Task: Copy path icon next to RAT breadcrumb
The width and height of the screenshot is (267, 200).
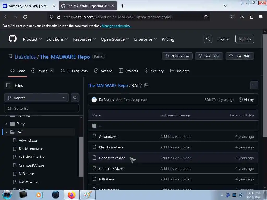Action: [x=146, y=85]
